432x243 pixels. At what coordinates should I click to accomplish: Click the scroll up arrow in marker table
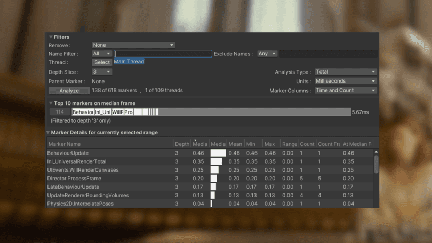(376, 152)
